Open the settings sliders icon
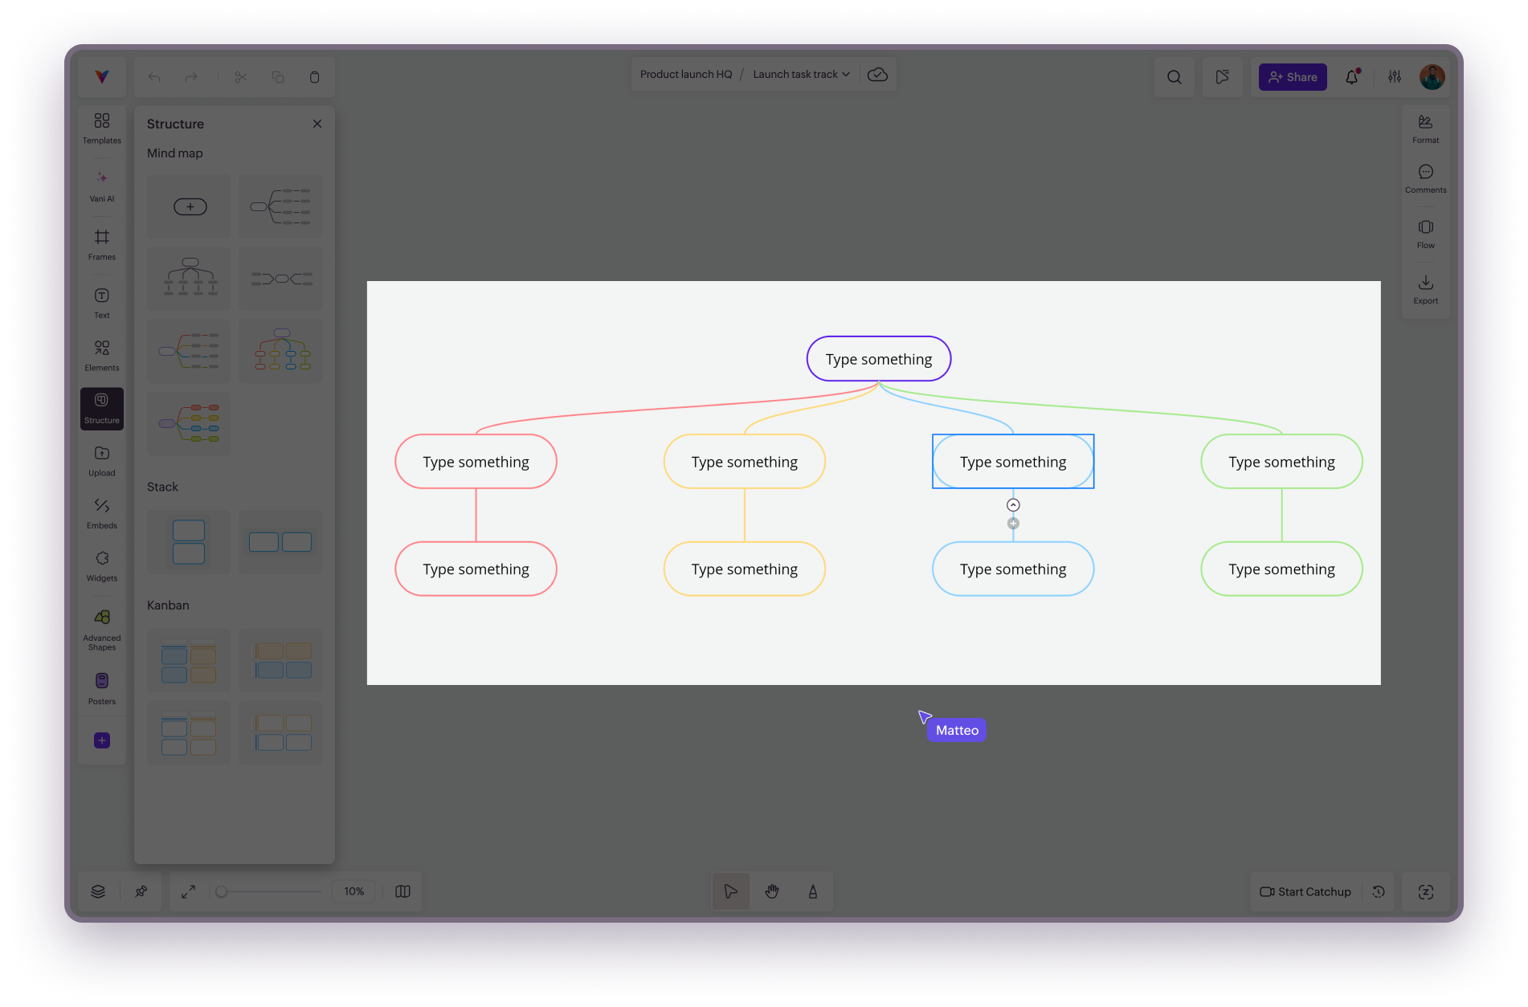The width and height of the screenshot is (1528, 1007). [x=1395, y=77]
